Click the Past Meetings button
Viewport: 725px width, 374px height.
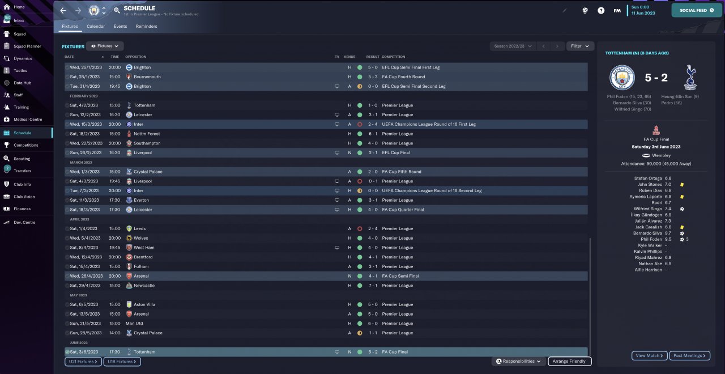click(x=689, y=356)
